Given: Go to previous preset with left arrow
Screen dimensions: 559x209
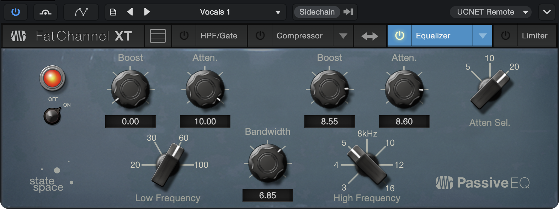Looking at the screenshot, I should (x=130, y=12).
